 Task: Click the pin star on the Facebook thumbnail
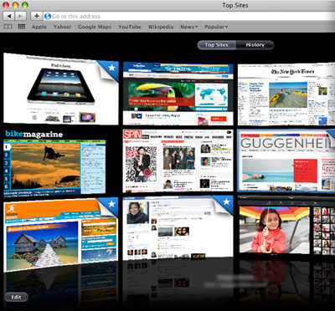tap(226, 201)
